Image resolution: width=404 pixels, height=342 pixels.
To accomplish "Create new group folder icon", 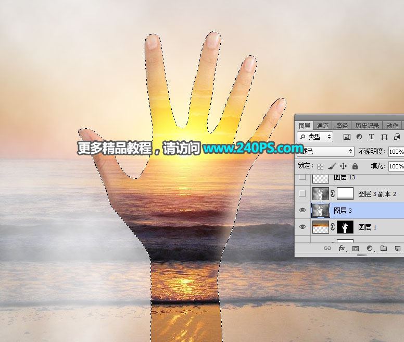I will click(384, 248).
